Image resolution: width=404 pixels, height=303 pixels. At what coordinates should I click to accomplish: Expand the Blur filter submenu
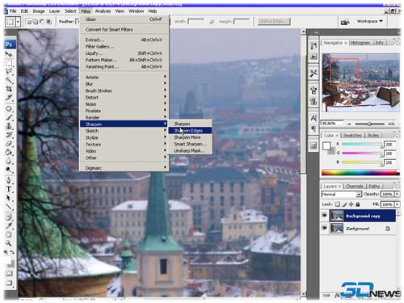pyautogui.click(x=124, y=84)
